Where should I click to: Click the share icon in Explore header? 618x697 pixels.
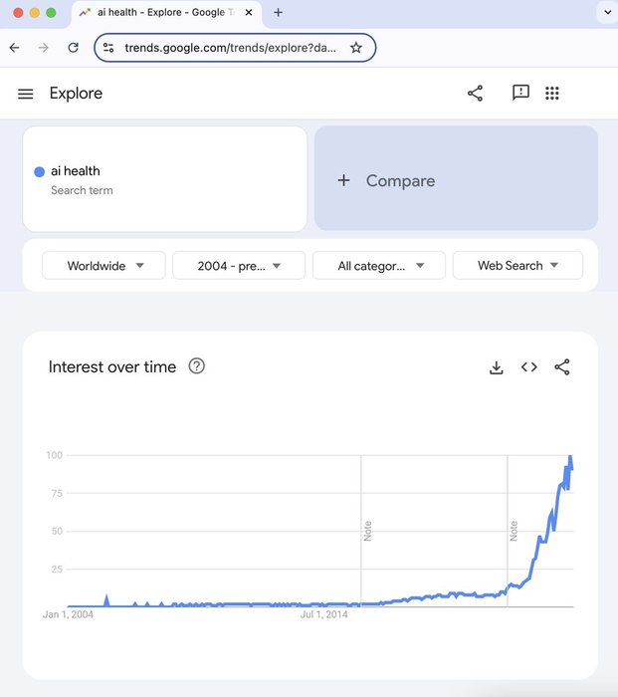pyautogui.click(x=475, y=94)
